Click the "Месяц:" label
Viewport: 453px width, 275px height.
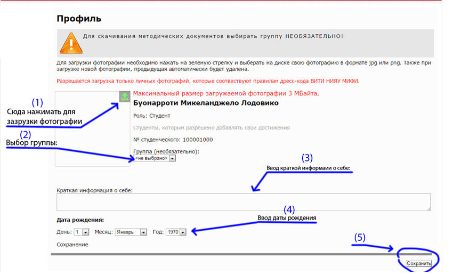point(104,232)
